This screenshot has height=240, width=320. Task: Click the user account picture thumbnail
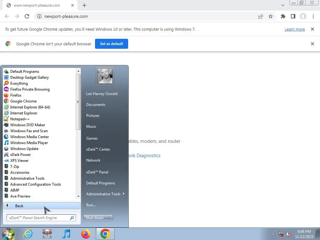[105, 76]
